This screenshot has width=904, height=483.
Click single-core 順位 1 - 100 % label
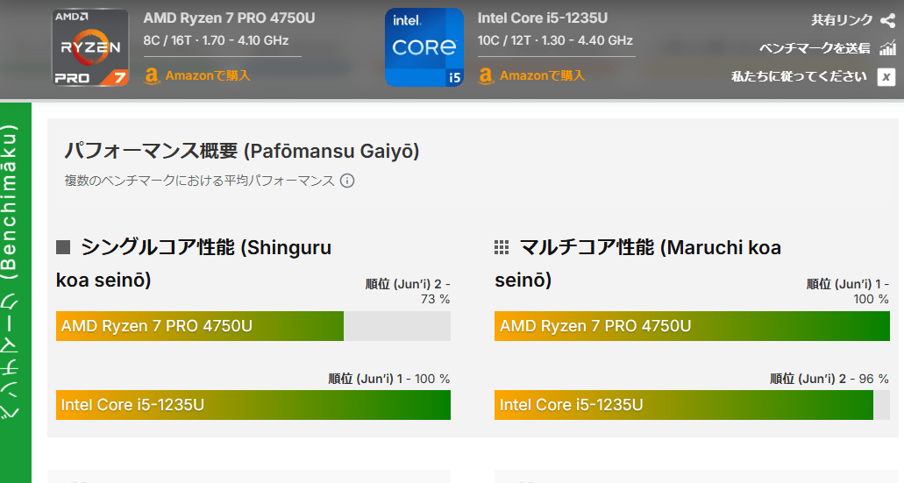389,379
